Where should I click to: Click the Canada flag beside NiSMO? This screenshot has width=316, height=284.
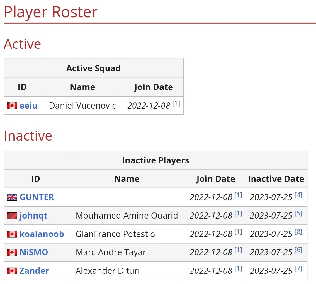pos(12,252)
